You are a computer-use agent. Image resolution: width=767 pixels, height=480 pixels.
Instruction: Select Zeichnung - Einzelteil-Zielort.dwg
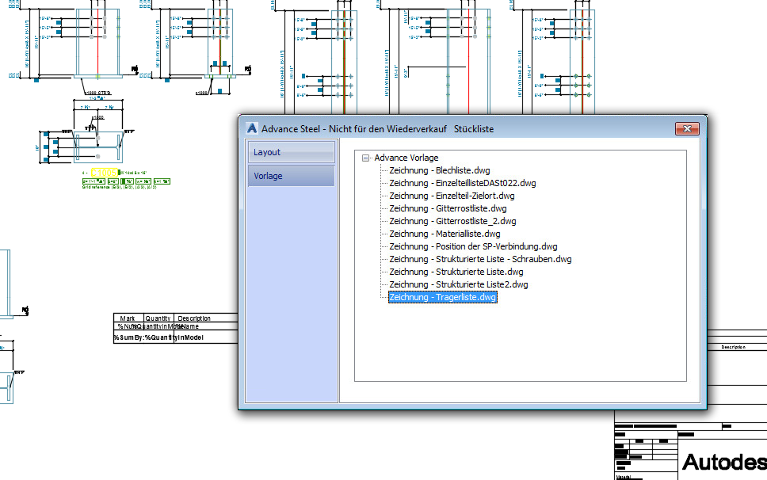[x=452, y=196]
